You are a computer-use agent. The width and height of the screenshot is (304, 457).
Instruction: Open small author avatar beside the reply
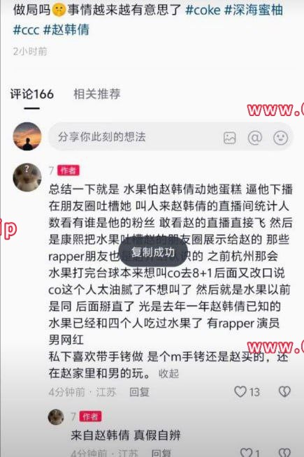[x=56, y=416]
